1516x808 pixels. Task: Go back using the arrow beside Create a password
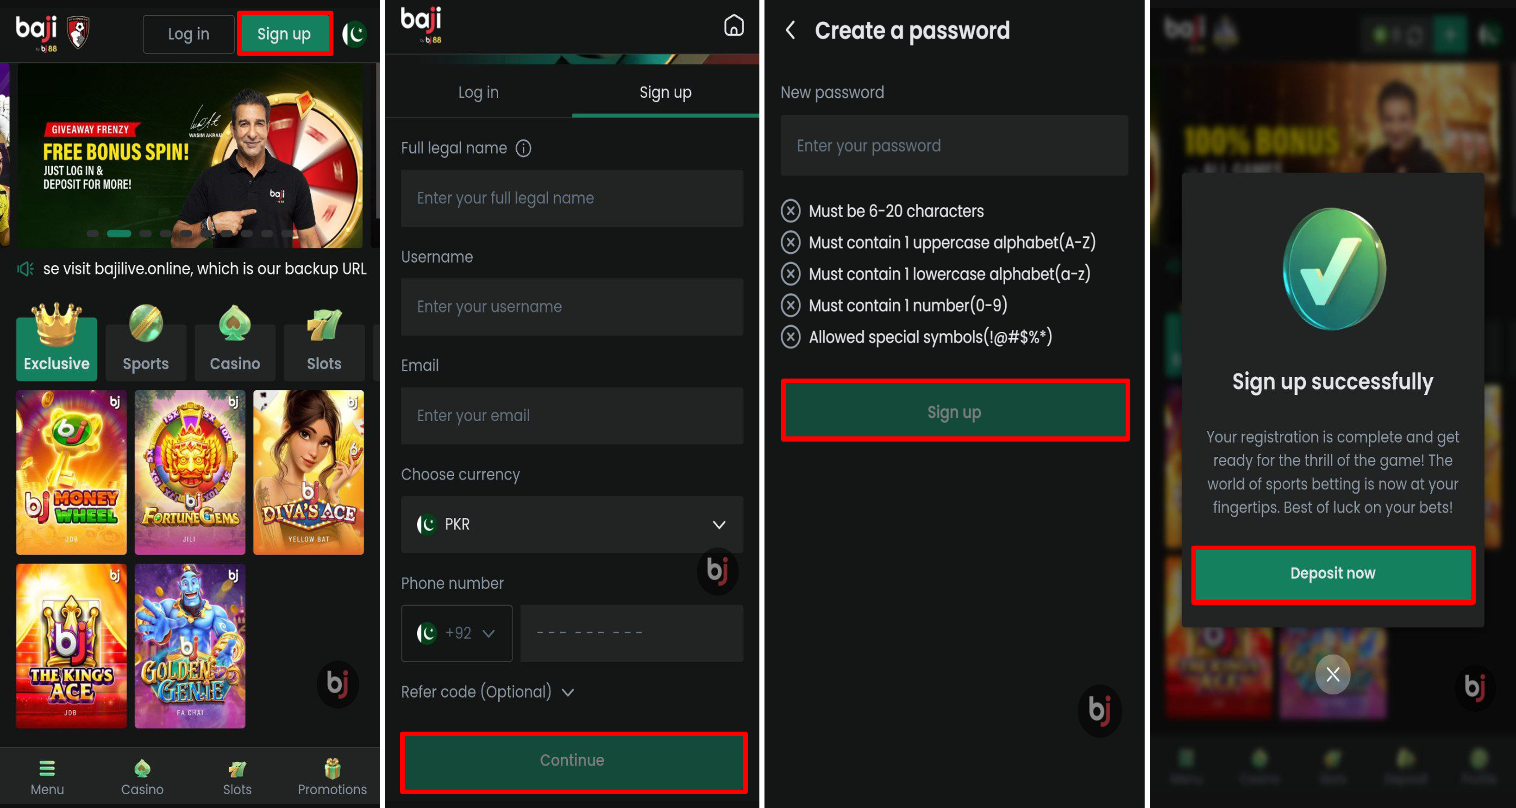[x=790, y=30]
